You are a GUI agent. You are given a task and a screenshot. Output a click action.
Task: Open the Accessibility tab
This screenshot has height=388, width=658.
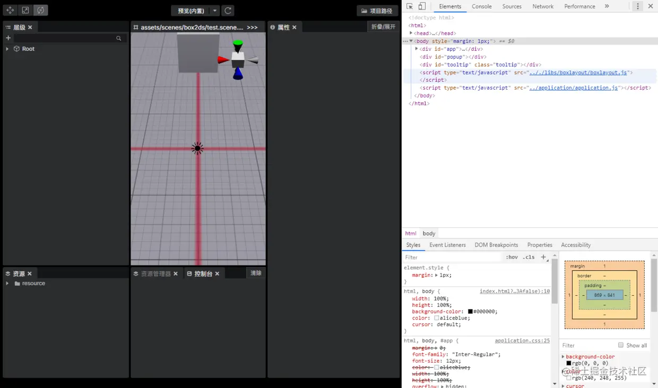click(x=576, y=245)
